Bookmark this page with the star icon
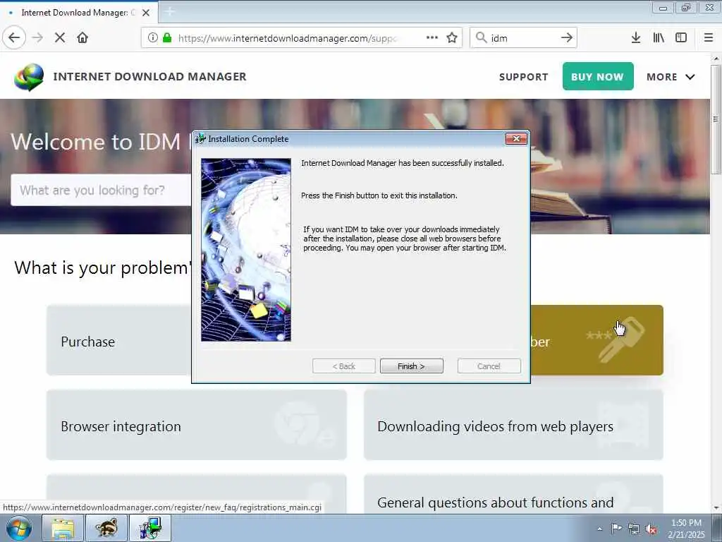Image resolution: width=722 pixels, height=542 pixels. point(452,38)
